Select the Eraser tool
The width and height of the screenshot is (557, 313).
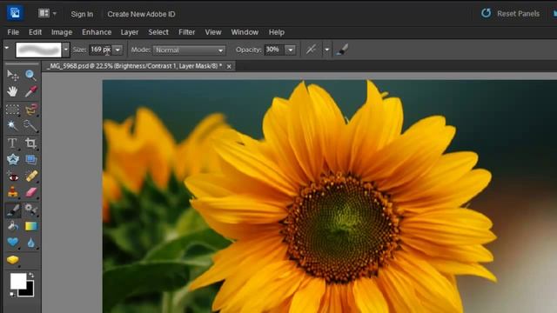click(x=31, y=192)
